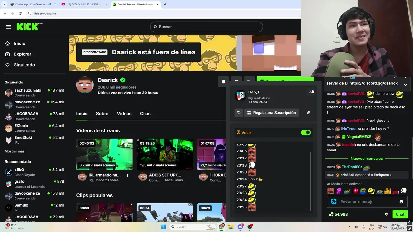Open grafo's recommended channel
Image resolution: width=413 pixels, height=232 pixels.
tap(34, 184)
